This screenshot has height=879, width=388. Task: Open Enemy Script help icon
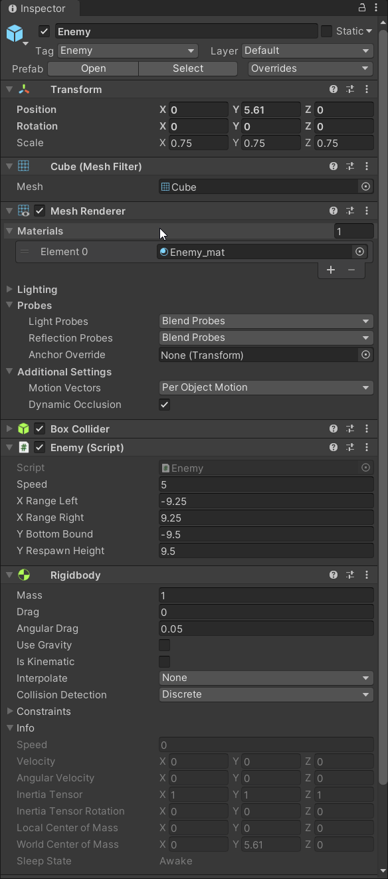pyautogui.click(x=334, y=448)
